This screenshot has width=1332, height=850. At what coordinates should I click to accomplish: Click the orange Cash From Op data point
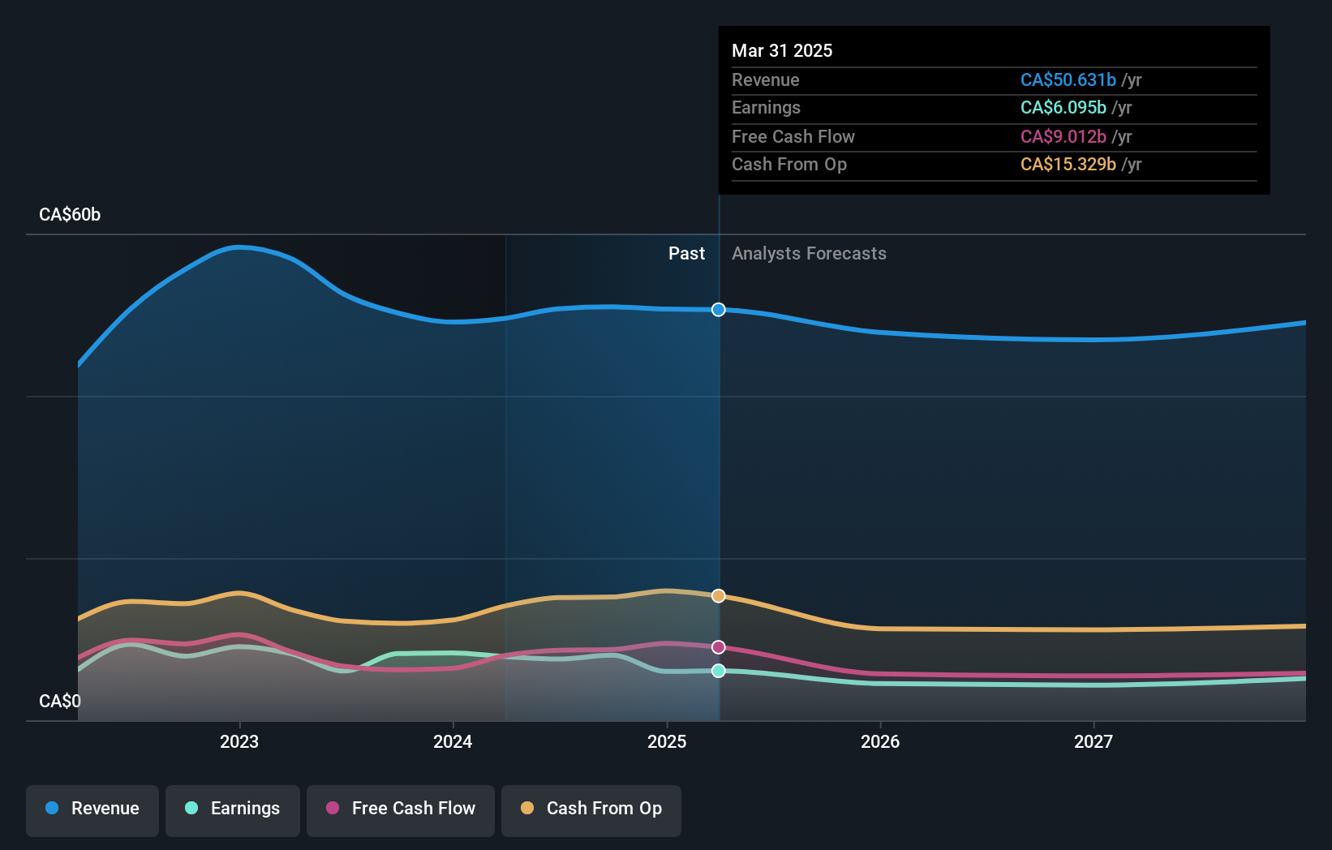coord(719,596)
